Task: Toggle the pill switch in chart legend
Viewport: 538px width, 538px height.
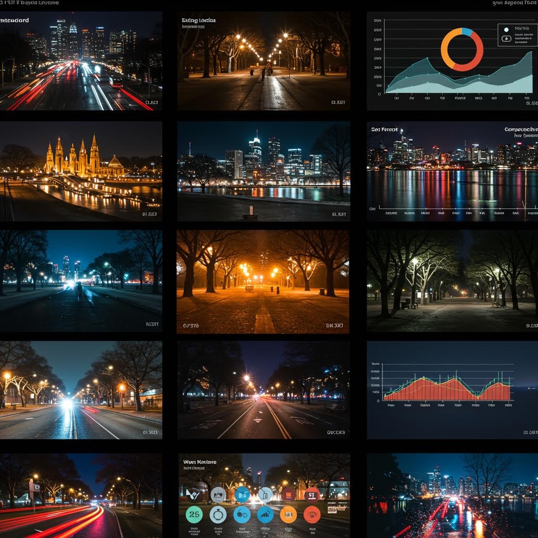Action: 506,38
